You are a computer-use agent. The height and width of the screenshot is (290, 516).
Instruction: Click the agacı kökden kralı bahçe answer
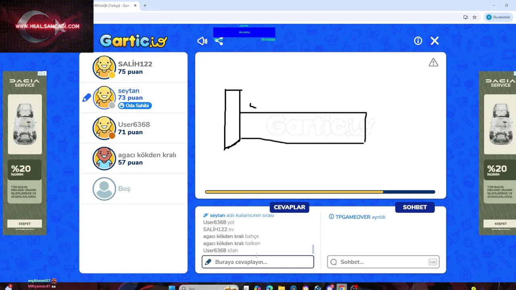point(231,236)
